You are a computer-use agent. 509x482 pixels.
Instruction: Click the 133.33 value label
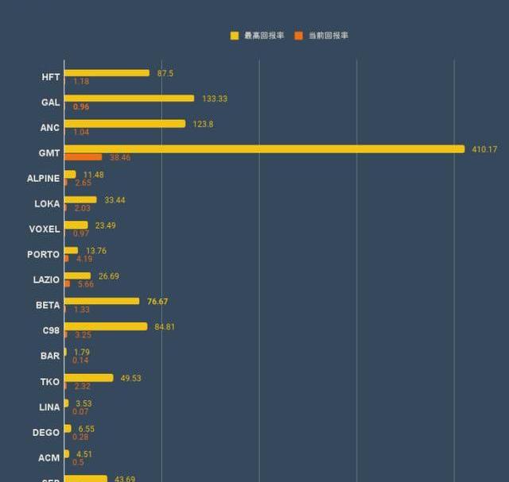pyautogui.click(x=215, y=98)
